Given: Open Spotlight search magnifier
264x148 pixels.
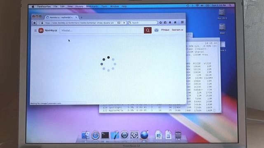Looking at the screenshot, I should click(x=230, y=5).
